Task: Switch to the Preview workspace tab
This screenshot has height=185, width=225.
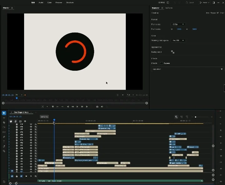Action: [59, 3]
